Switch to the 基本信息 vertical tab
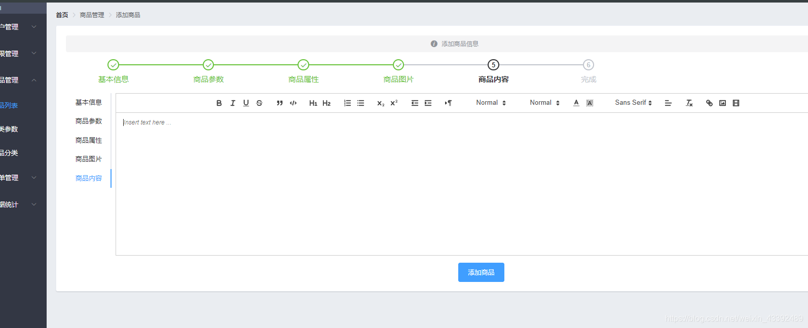Screen dimensions: 808x328 coord(89,102)
